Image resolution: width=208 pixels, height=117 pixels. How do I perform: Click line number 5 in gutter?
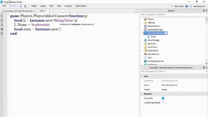(x=2, y=33)
